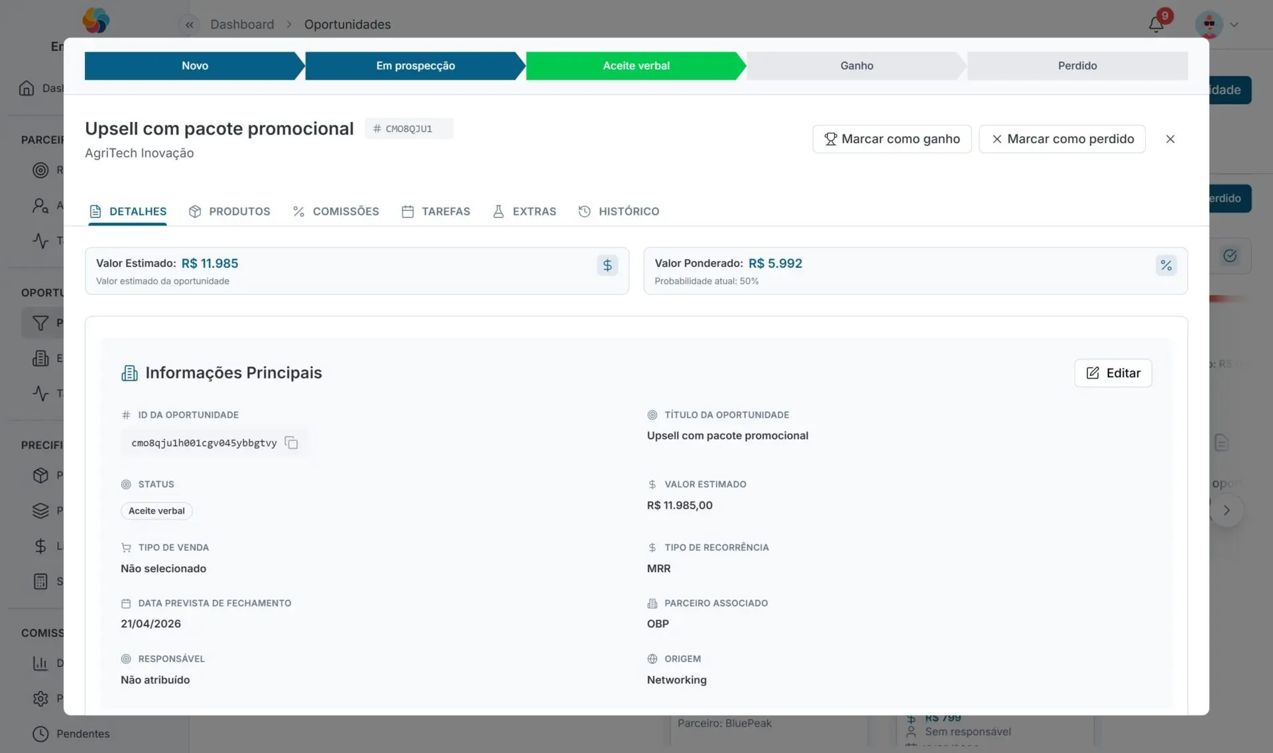This screenshot has width=1273, height=753.
Task: Select the Detalhes tab
Action: (127, 211)
